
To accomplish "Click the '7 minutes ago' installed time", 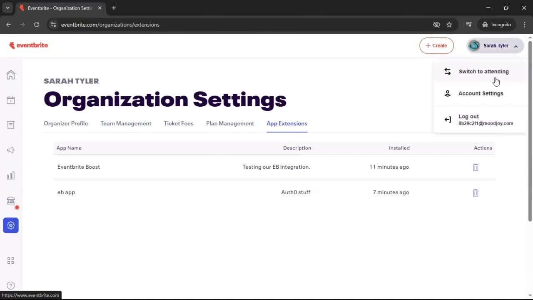I will pos(391,192).
